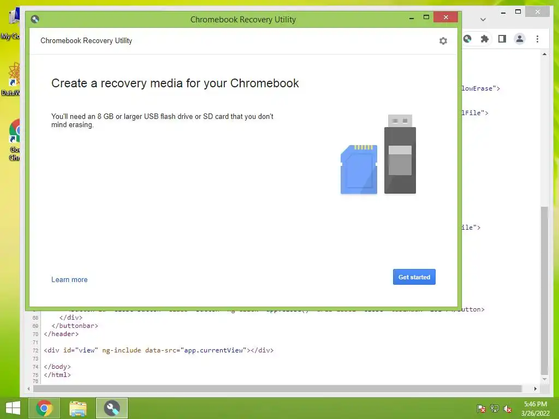Screen dimensions: 559x419
Task: Click the scroll-up arrow in Chrome
Action: click(x=544, y=54)
